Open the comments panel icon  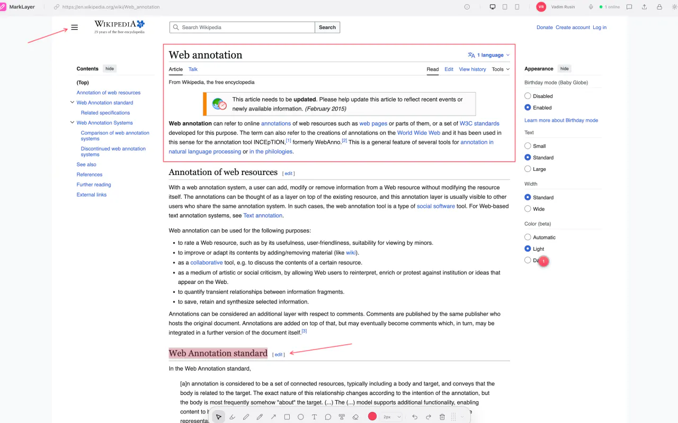629,7
